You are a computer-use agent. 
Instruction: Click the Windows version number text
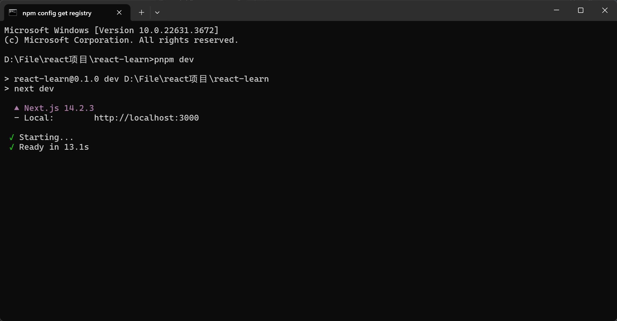point(178,30)
